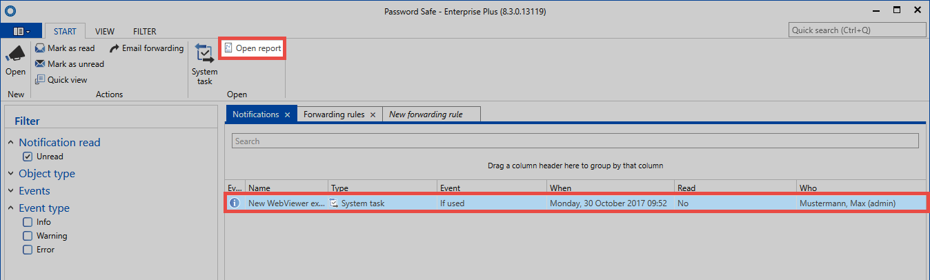This screenshot has height=280, width=930.
Task: Open the blue module menu button
Action: (22, 32)
